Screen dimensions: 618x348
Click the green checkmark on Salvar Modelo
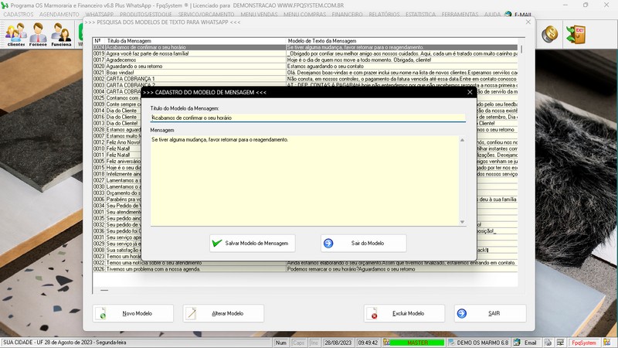pyautogui.click(x=217, y=243)
